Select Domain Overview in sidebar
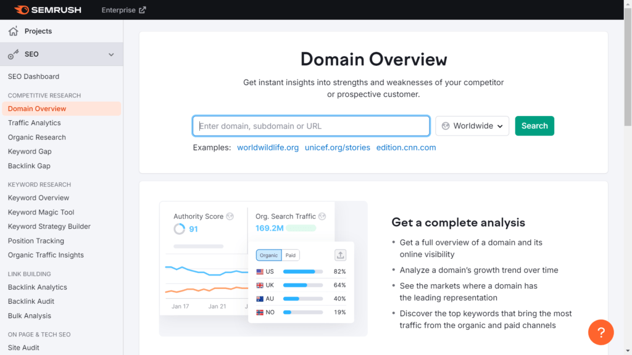 coord(62,108)
